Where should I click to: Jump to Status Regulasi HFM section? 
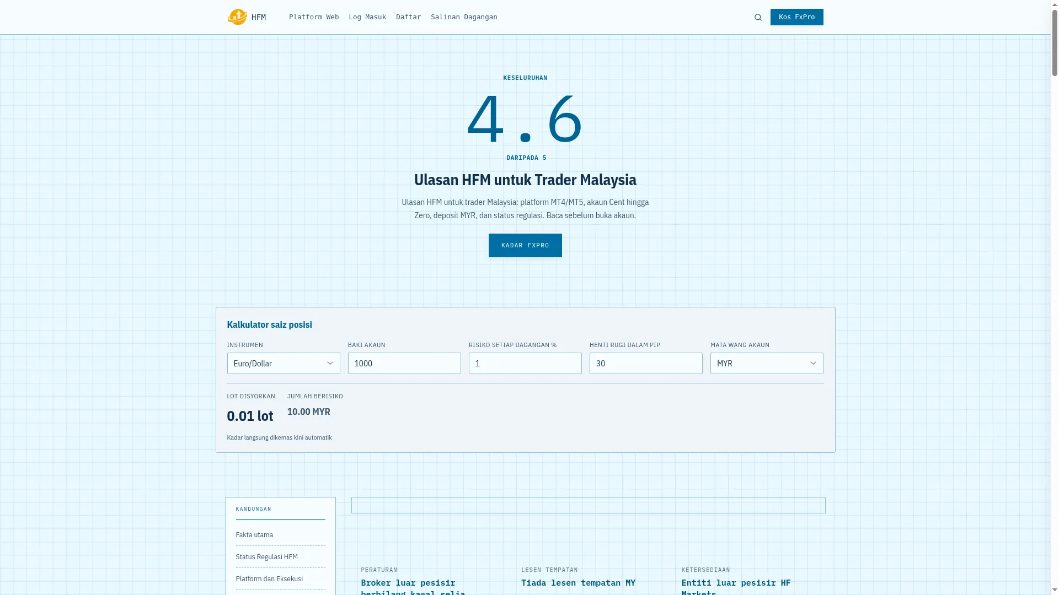pos(266,557)
